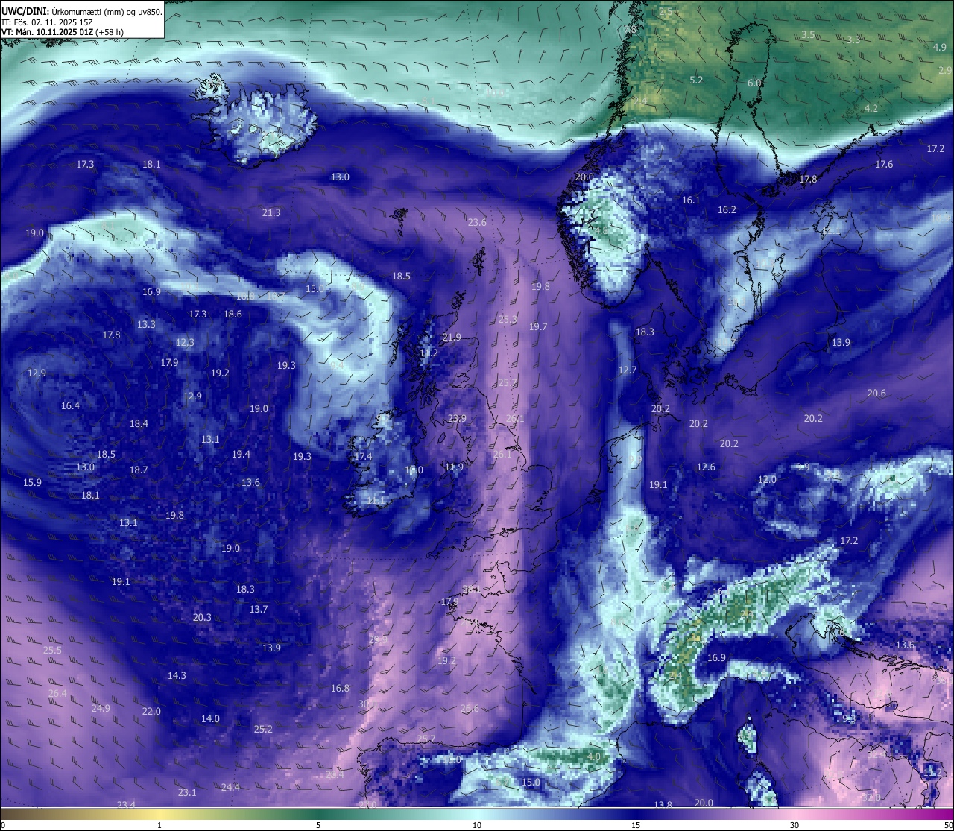Click the 4.2 value on the map
The image size is (954, 831).
871,108
